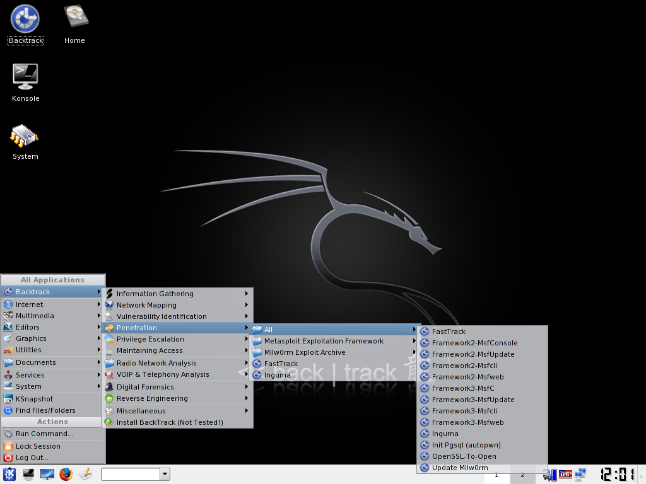
Task: Open the System desktop icon
Action: coord(25,135)
